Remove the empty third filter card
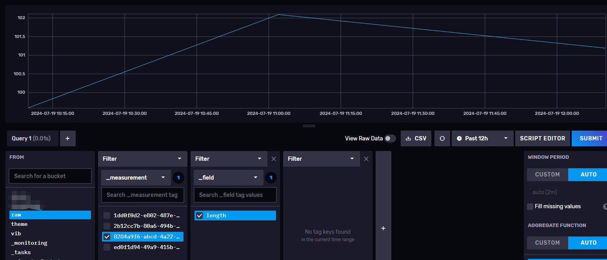The width and height of the screenshot is (607, 260). coord(366,159)
